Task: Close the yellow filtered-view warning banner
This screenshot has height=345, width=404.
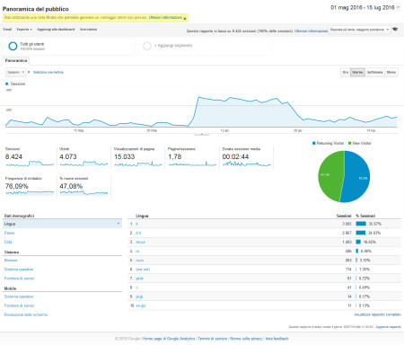Action: (185, 19)
